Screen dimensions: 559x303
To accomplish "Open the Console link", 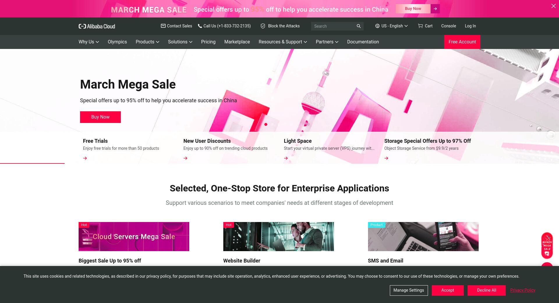I will pos(448,26).
